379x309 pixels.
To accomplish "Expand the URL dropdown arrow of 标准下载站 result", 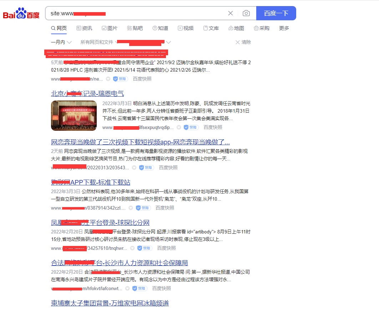I will [131, 208].
